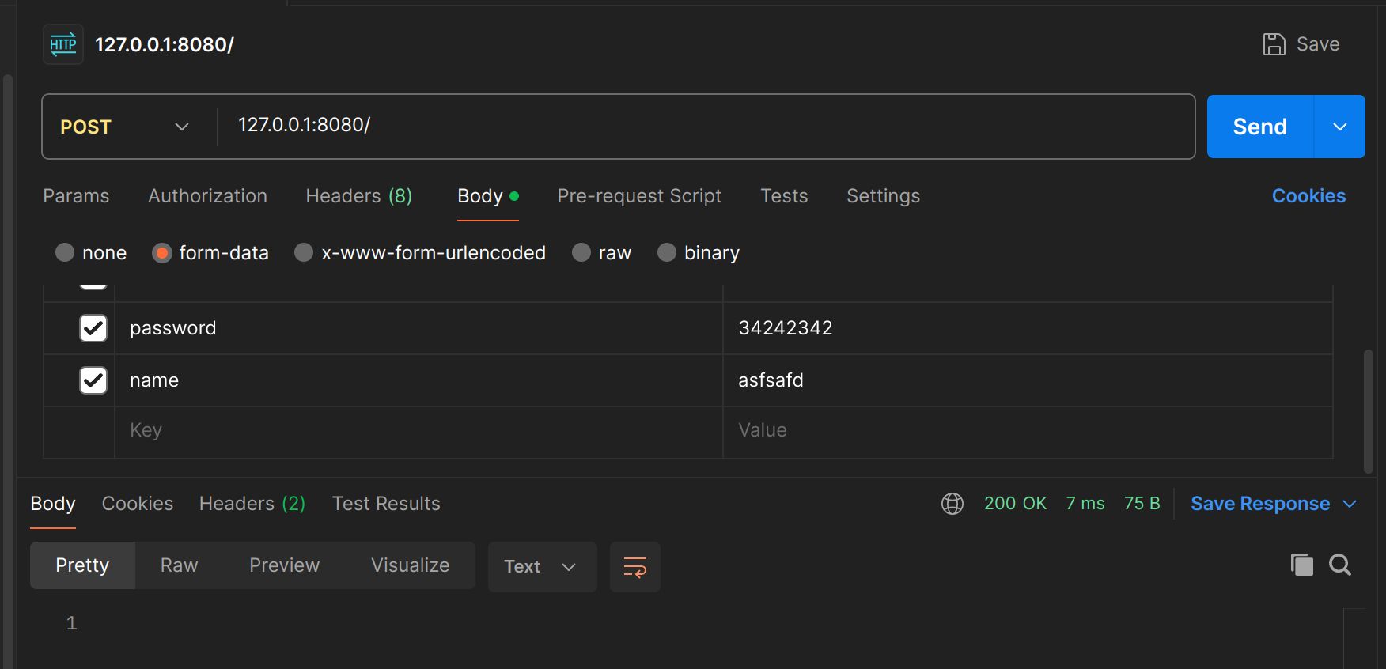Uncheck the name field checkbox
This screenshot has height=669, width=1386.
(x=93, y=380)
